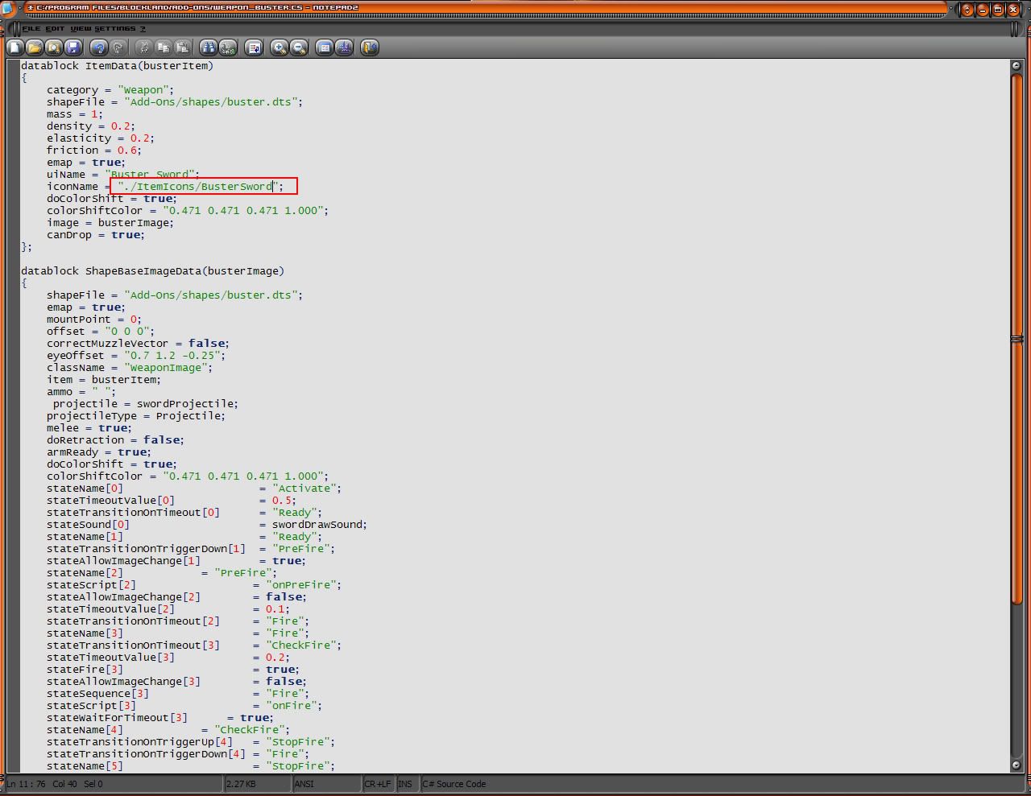Click the Browse files toolbar icon
The width and height of the screenshot is (1031, 796).
[54, 48]
